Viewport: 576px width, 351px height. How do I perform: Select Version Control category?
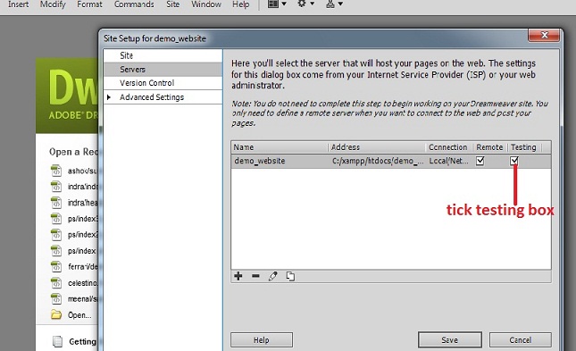point(163,83)
